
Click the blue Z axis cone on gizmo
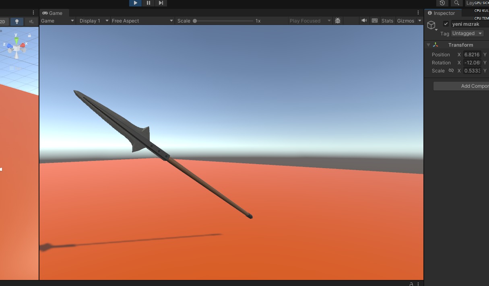click(x=10, y=46)
